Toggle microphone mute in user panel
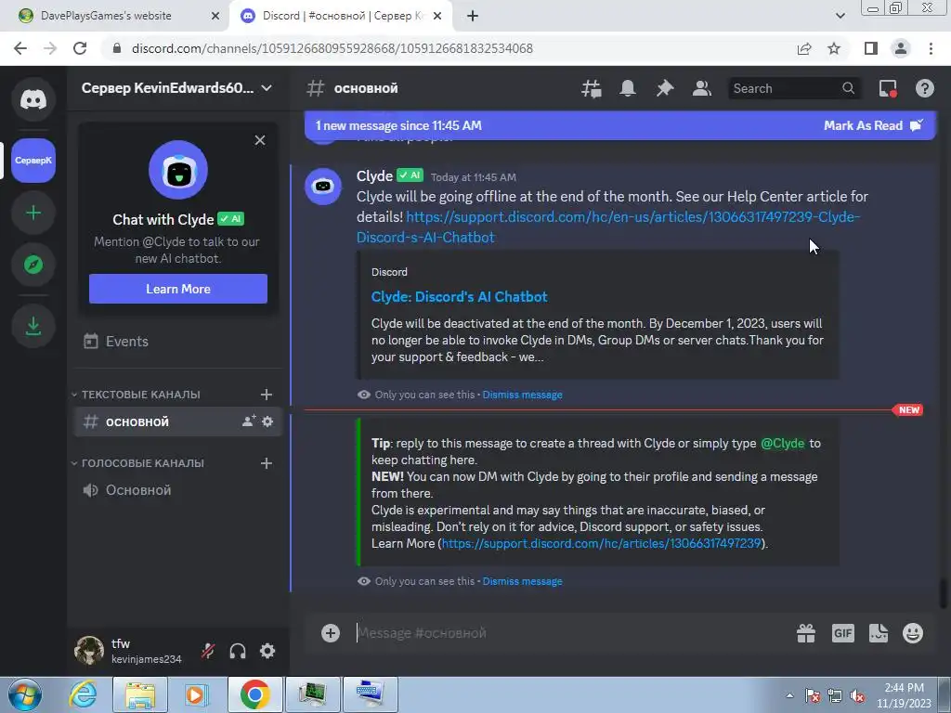The image size is (951, 713). pos(208,651)
